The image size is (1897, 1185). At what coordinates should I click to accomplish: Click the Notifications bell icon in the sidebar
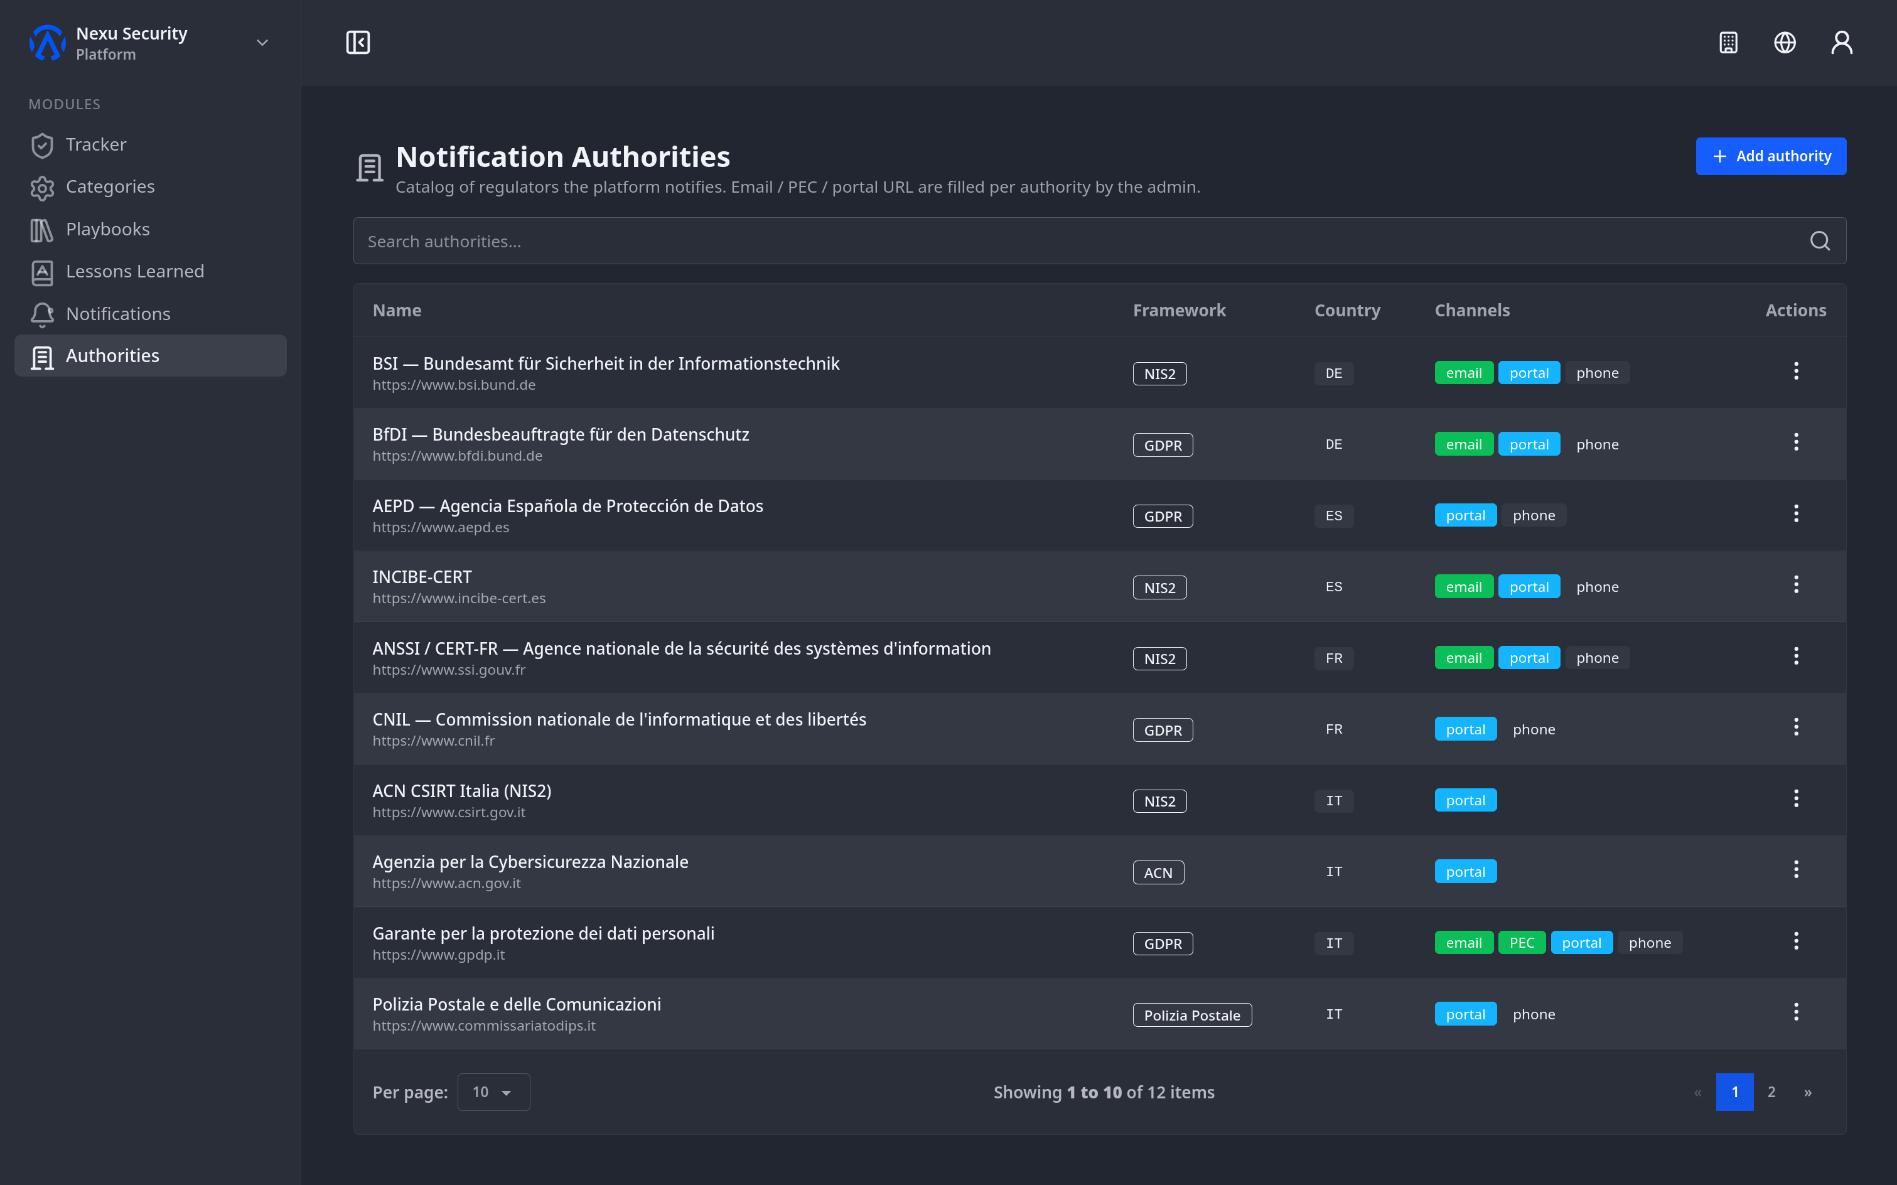[42, 314]
